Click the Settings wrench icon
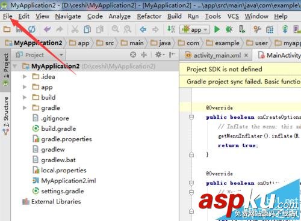Screen dimensions: 301x221 click(257, 29)
